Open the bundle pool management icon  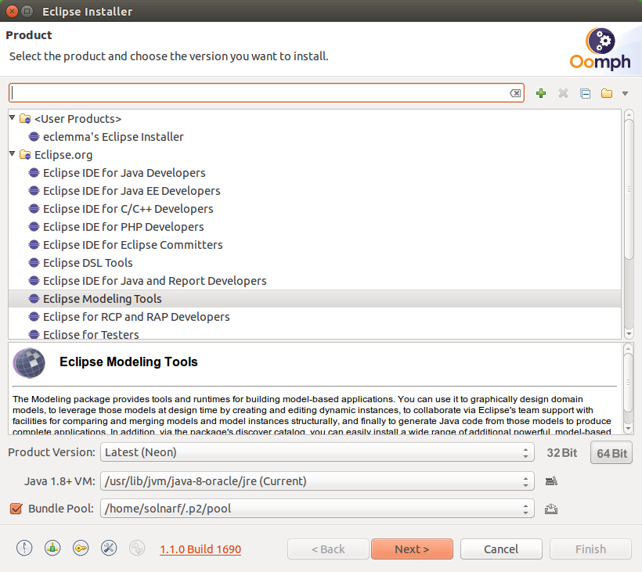click(551, 509)
